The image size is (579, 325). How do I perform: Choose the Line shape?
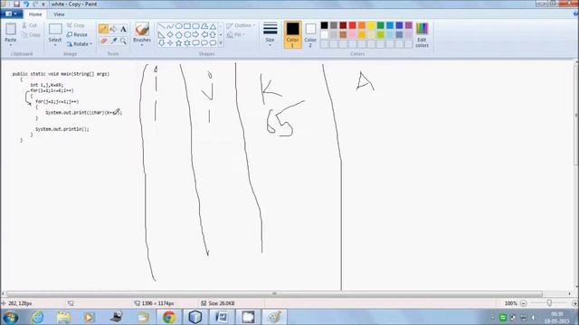[162, 26]
